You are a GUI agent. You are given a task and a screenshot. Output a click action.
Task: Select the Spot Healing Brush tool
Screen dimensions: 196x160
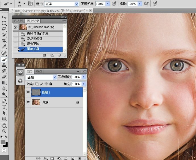[x=4, y=53]
